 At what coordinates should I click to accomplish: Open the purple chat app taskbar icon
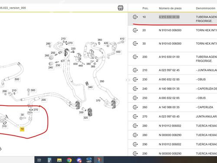click(79, 160)
